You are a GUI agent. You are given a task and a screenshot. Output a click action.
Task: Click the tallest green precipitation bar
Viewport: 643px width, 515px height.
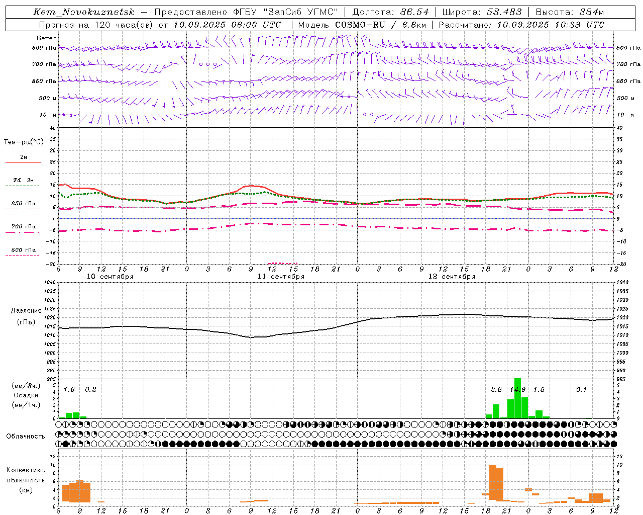(517, 398)
